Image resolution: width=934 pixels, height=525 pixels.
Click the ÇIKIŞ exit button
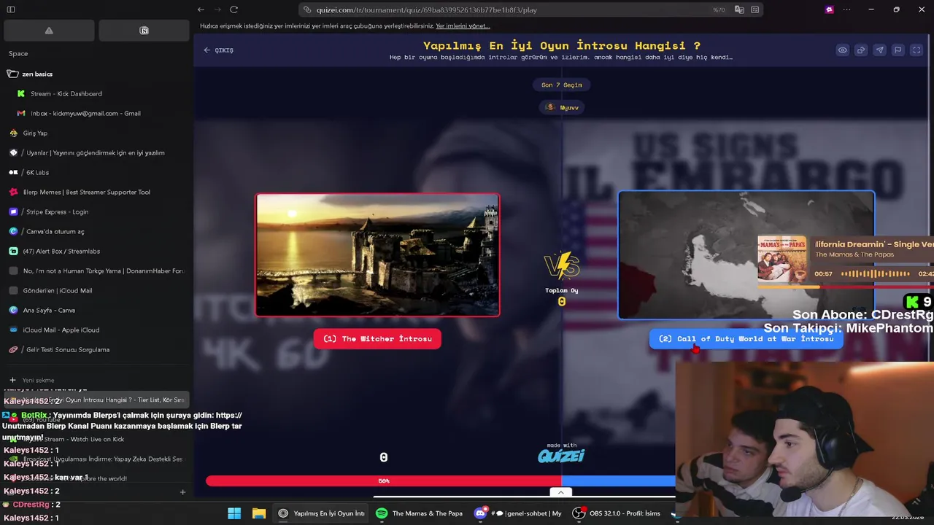219,50
